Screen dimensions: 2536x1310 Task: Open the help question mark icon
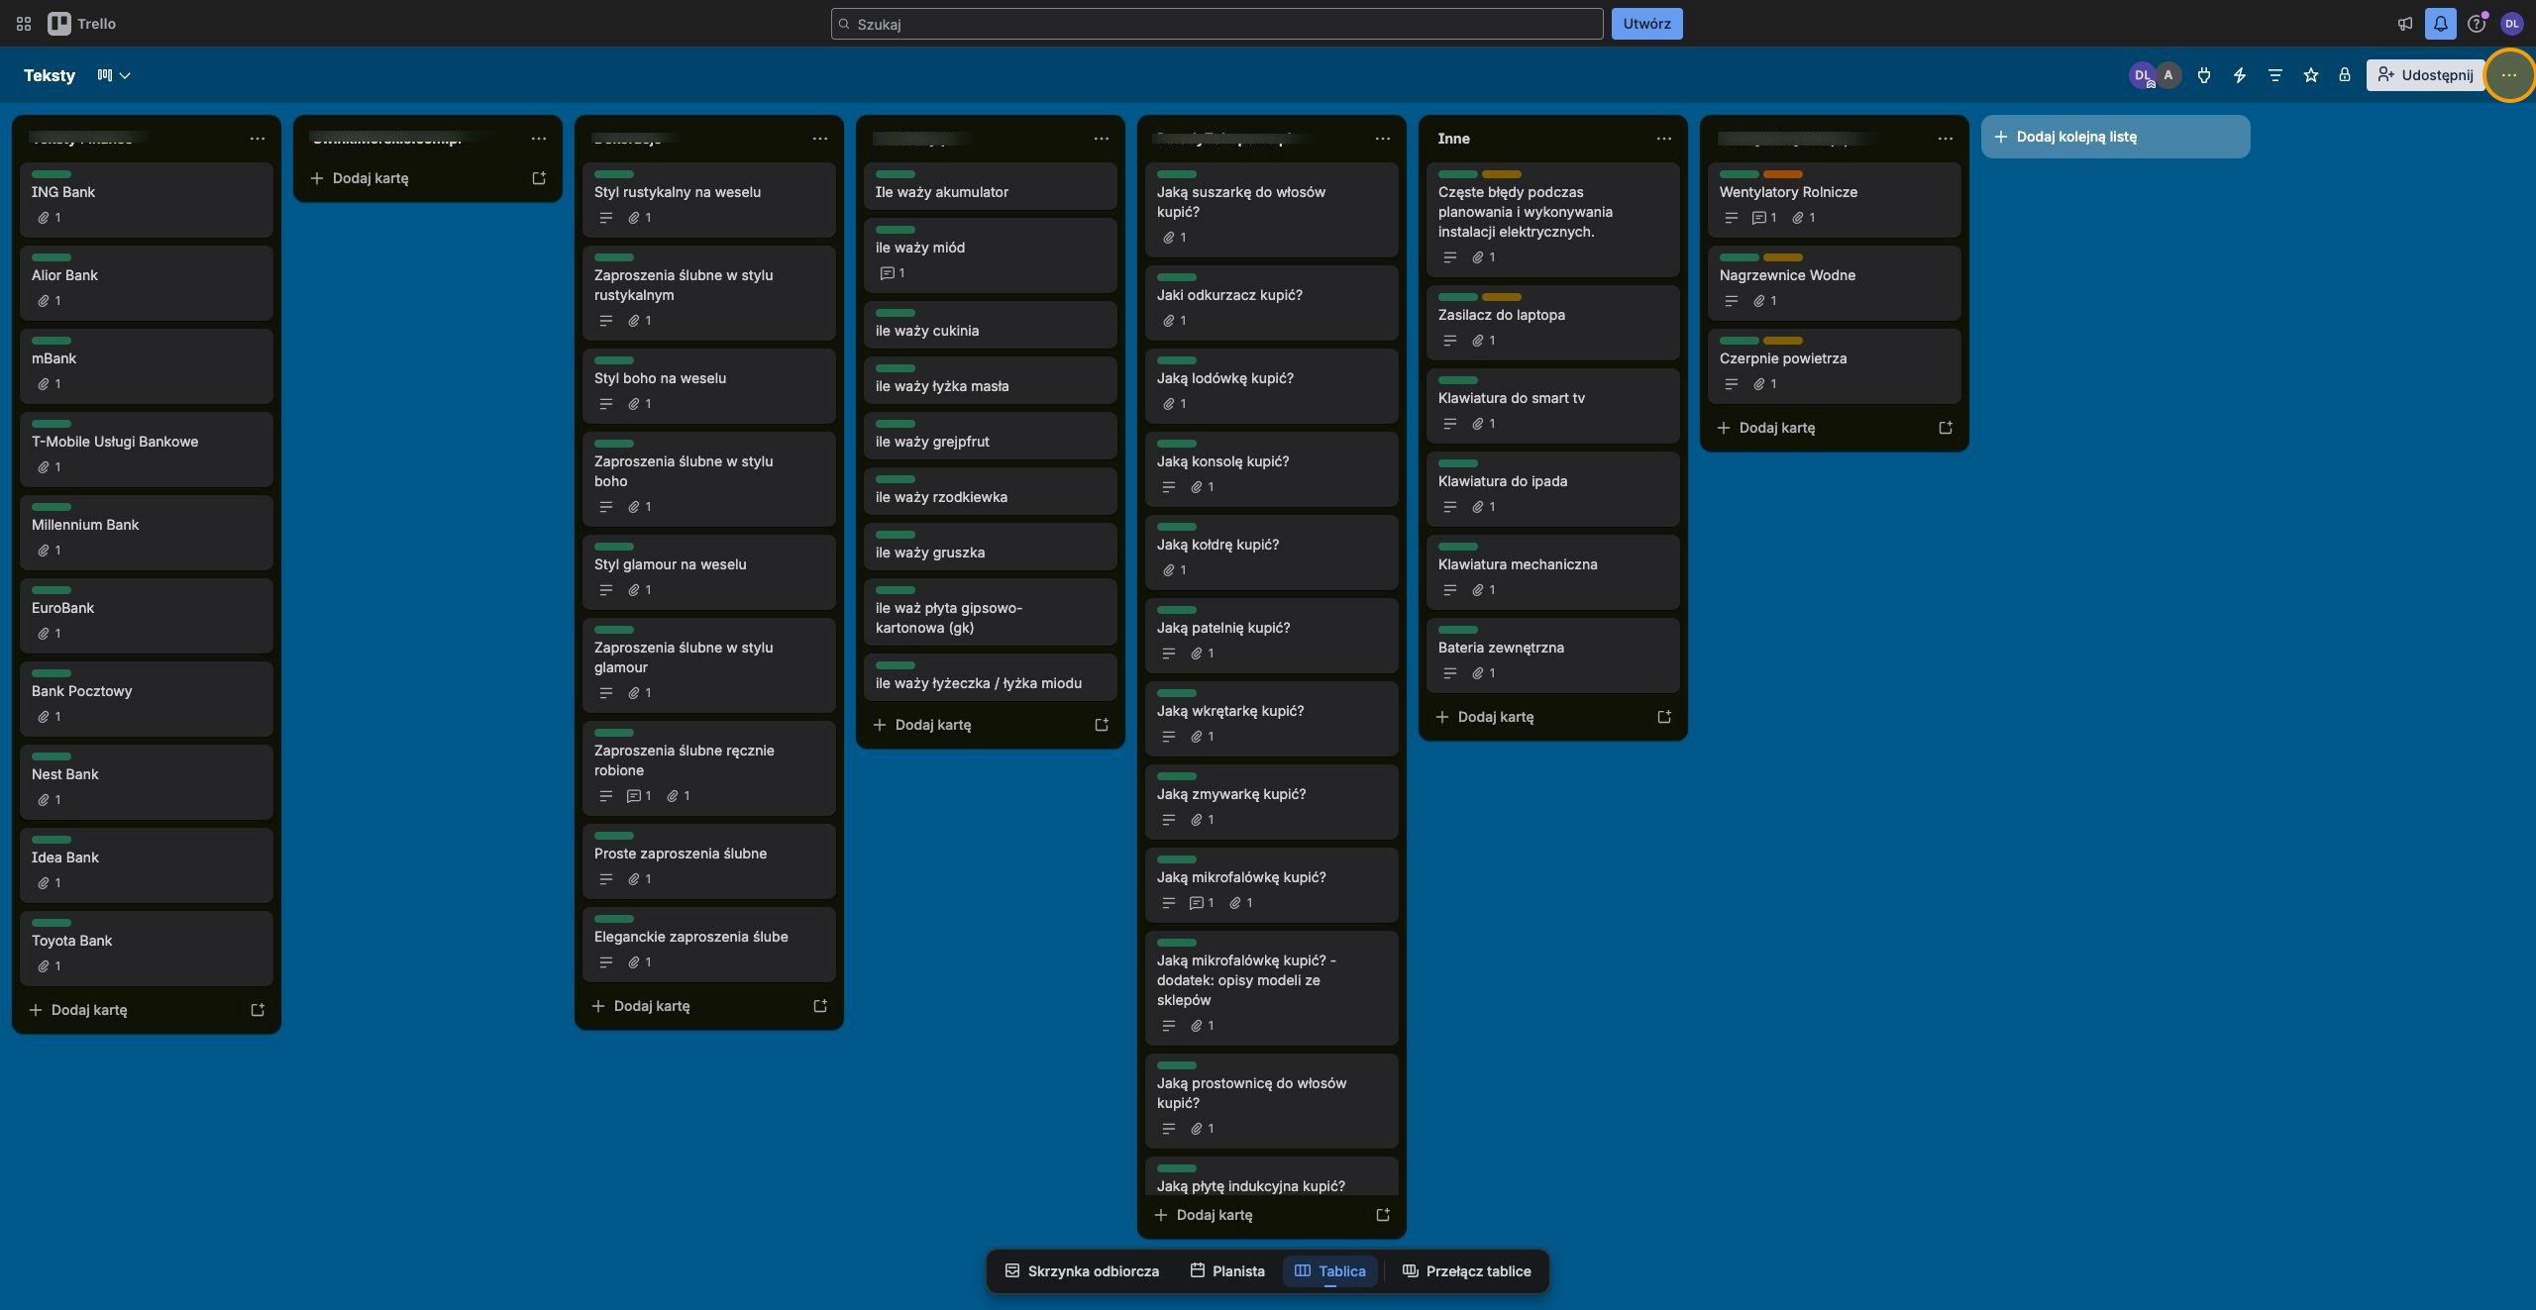pyautogui.click(x=2477, y=24)
